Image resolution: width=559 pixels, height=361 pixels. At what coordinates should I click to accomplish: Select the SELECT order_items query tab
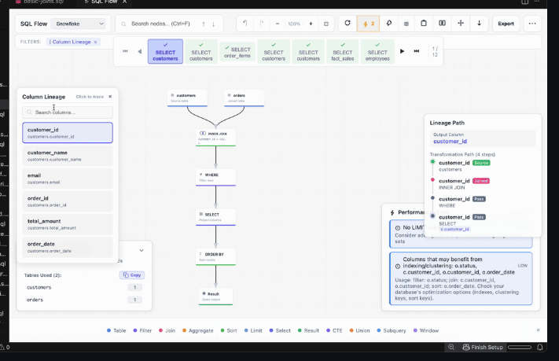[x=237, y=52]
